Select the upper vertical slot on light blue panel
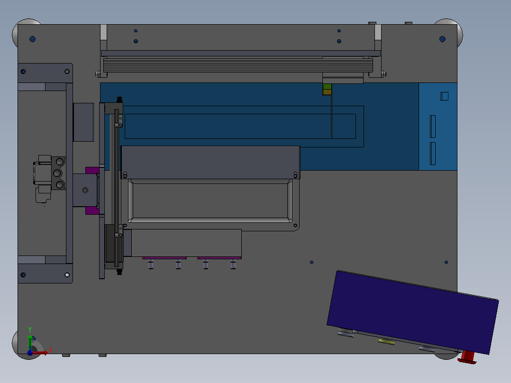The width and height of the screenshot is (511, 383). coord(433,127)
